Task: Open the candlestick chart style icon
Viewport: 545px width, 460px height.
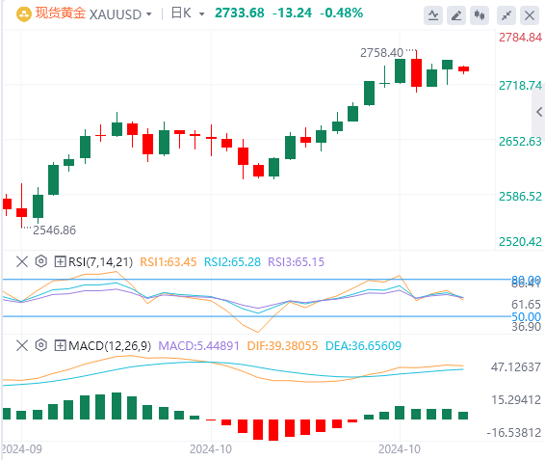Action: (480, 15)
